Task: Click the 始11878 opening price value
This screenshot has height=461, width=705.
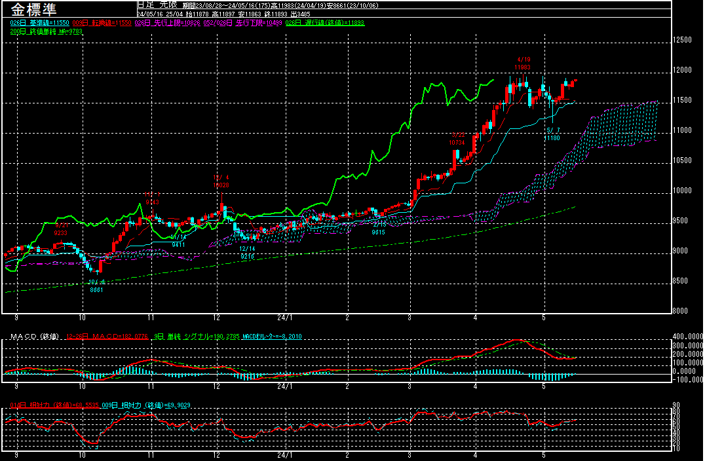Action: pyautogui.click(x=197, y=14)
